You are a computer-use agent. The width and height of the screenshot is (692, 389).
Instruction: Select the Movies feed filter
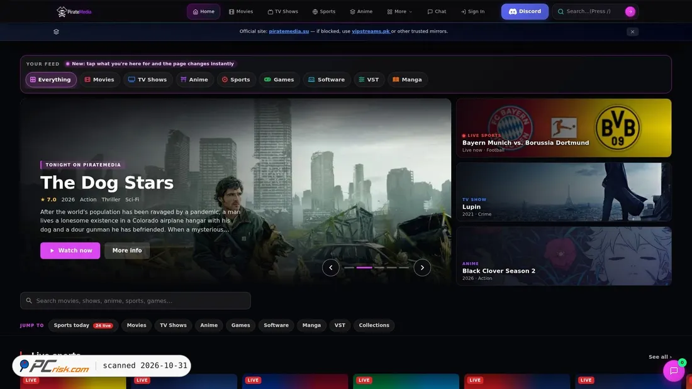coord(100,80)
